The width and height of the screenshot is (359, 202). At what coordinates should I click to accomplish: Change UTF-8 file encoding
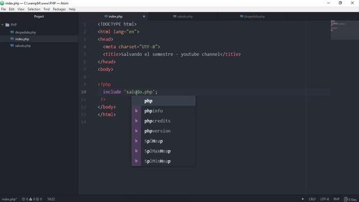(x=324, y=199)
